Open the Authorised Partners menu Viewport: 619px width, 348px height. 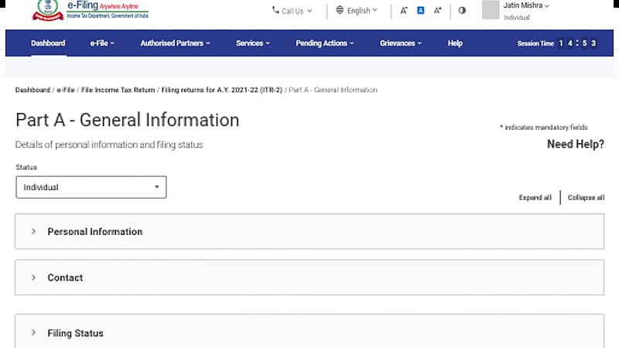pyautogui.click(x=175, y=43)
